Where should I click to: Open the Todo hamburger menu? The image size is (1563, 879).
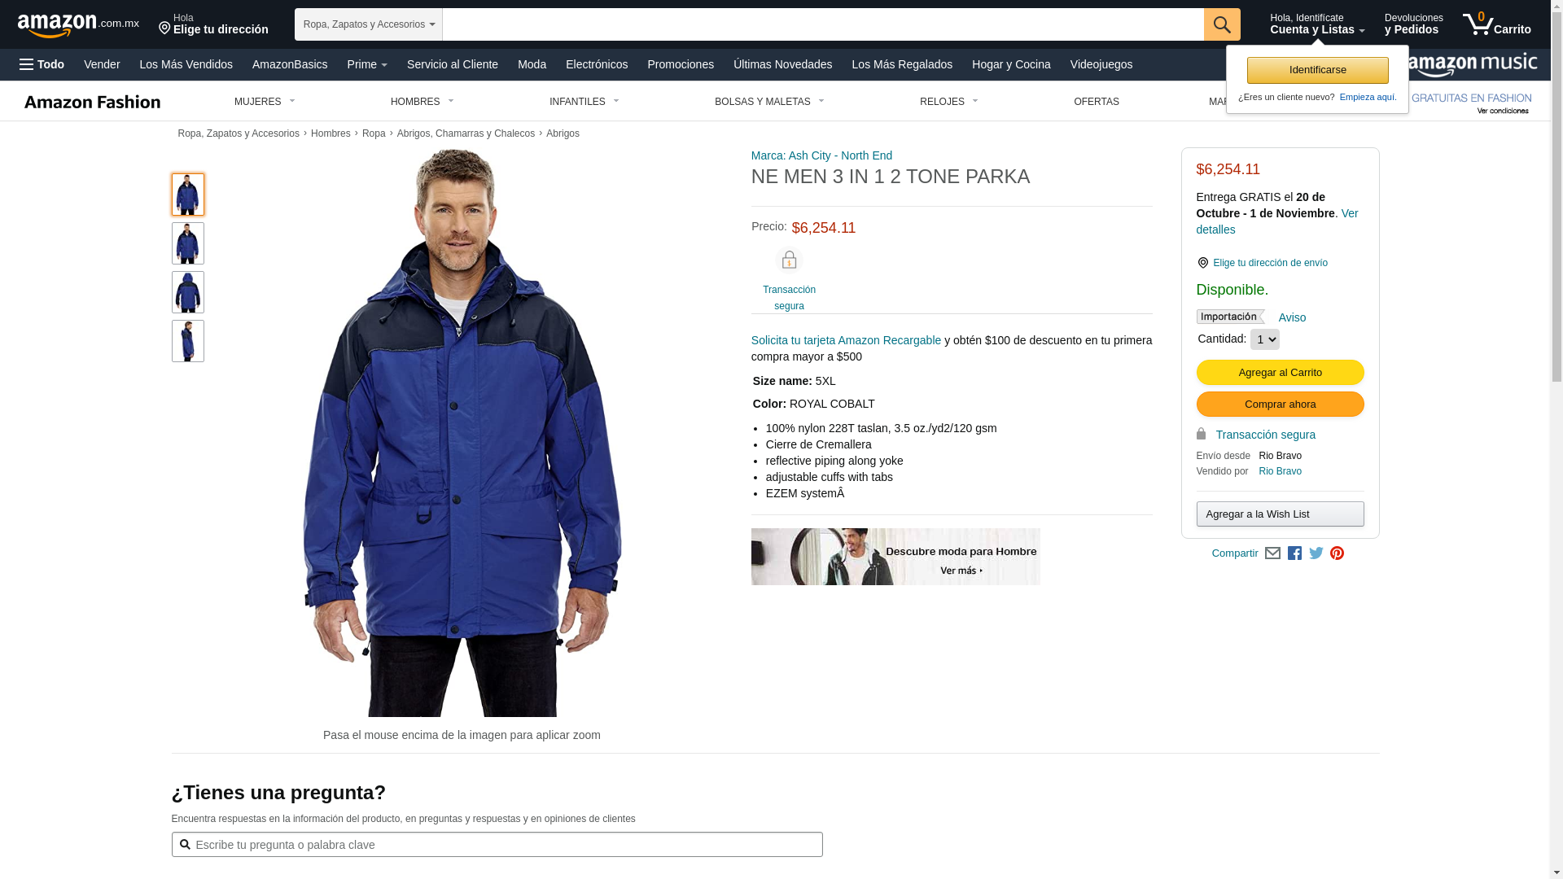[42, 64]
